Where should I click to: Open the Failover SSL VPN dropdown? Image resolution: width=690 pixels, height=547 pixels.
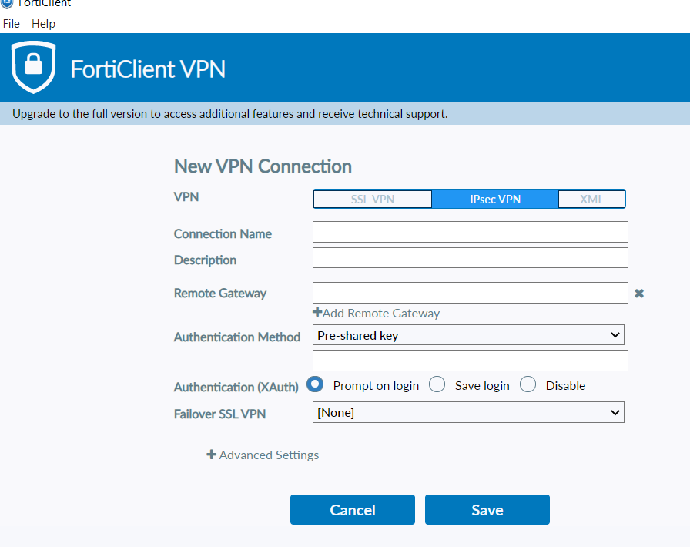pyautogui.click(x=468, y=412)
